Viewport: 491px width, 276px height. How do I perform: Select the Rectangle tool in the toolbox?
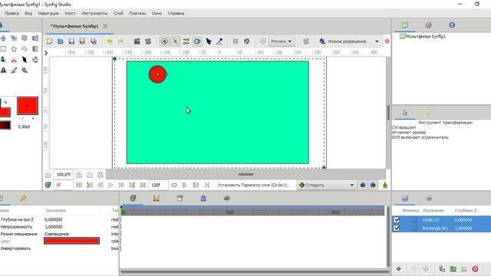(x=3, y=49)
